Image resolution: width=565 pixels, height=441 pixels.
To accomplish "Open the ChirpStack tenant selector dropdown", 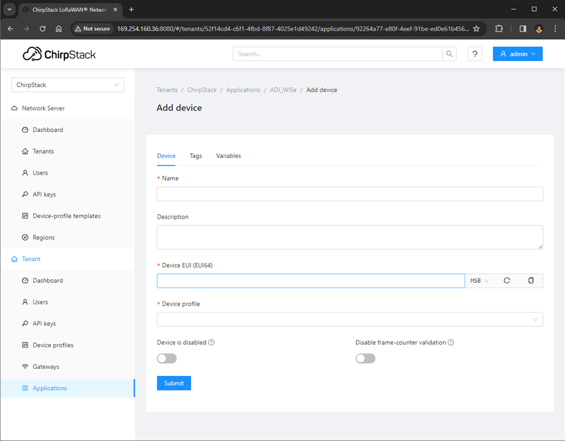I will tap(67, 84).
